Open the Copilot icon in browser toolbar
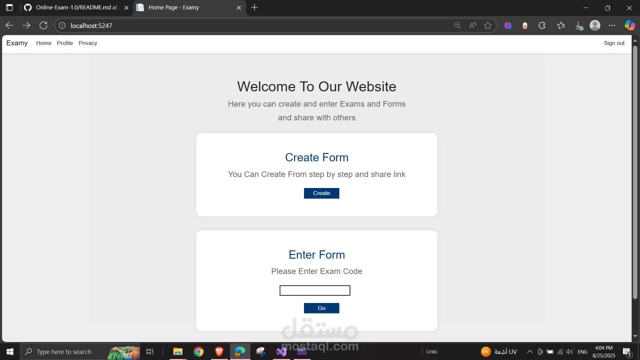Screen dimensions: 640x360 pos(630,25)
